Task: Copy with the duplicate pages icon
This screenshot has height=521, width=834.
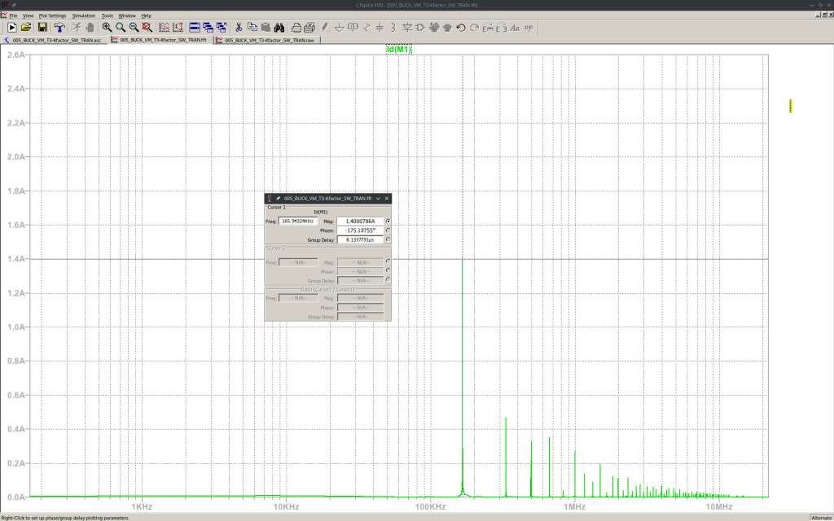Action: click(252, 27)
